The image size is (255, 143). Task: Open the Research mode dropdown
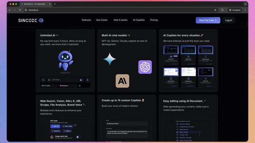68,86
